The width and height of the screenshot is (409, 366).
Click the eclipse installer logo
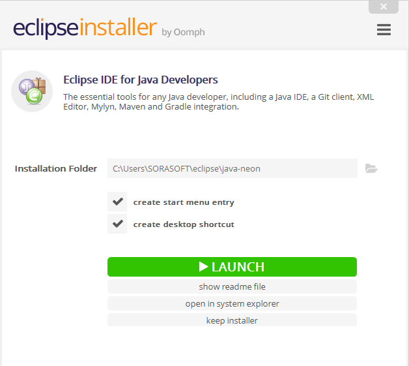click(x=85, y=28)
